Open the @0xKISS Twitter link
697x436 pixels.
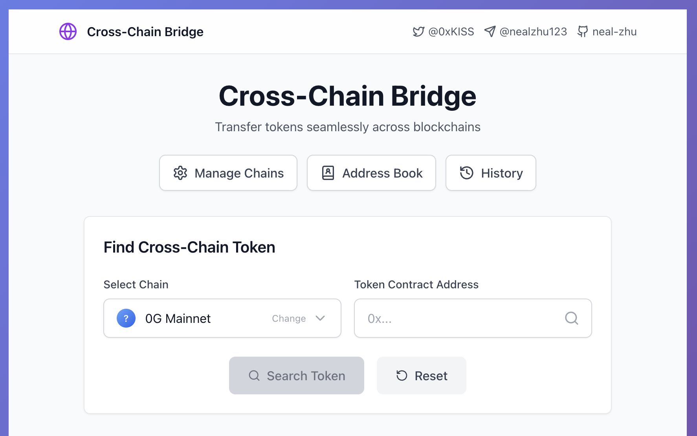point(451,31)
